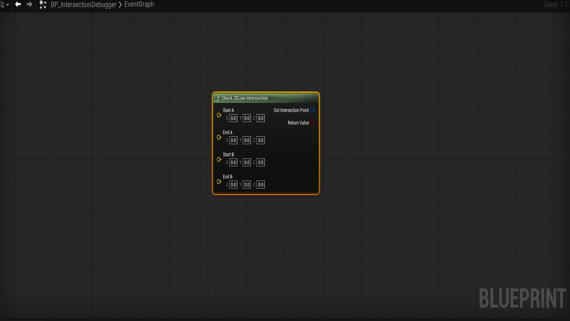
Task: Click the Start B input pin
Action: (x=219, y=160)
